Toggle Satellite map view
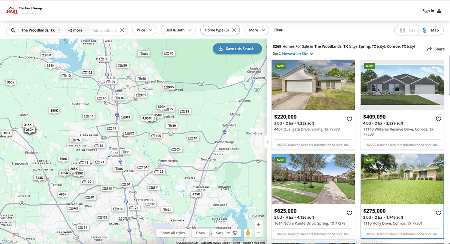Screen dimensions: 450x244 pos(227,233)
